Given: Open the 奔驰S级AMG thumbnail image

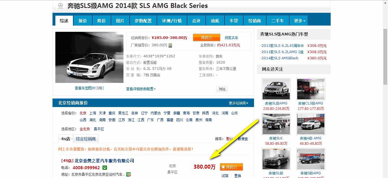Looking at the screenshot, I should pyautogui.click(x=311, y=159).
